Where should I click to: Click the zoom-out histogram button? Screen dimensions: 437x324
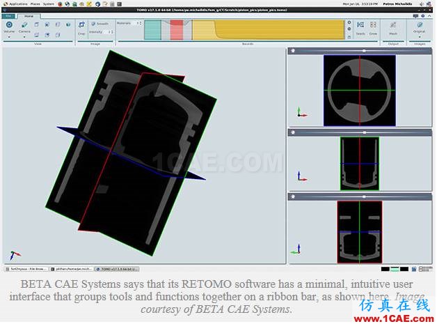349,29
